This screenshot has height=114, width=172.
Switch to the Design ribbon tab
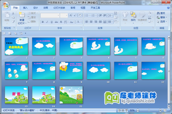(36, 8)
